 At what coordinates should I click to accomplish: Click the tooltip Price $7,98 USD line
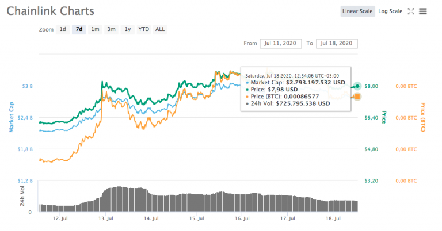(x=272, y=90)
